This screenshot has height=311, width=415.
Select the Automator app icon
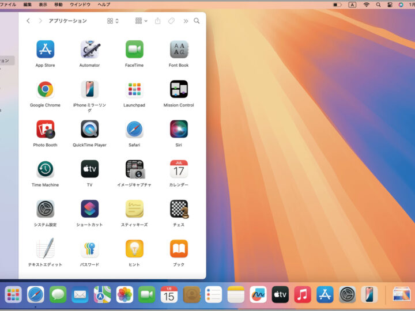(x=90, y=49)
